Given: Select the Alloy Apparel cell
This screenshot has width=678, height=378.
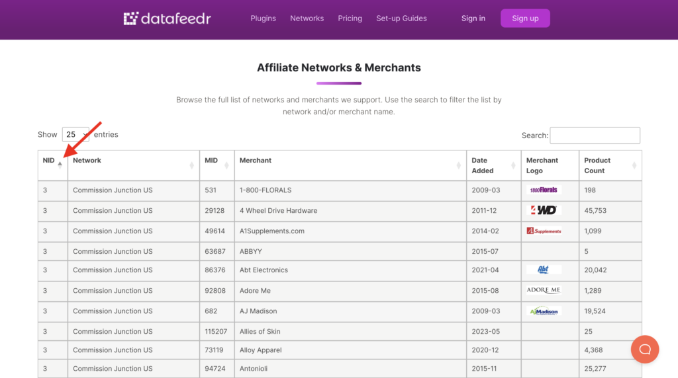Looking at the screenshot, I should [x=350, y=350].
